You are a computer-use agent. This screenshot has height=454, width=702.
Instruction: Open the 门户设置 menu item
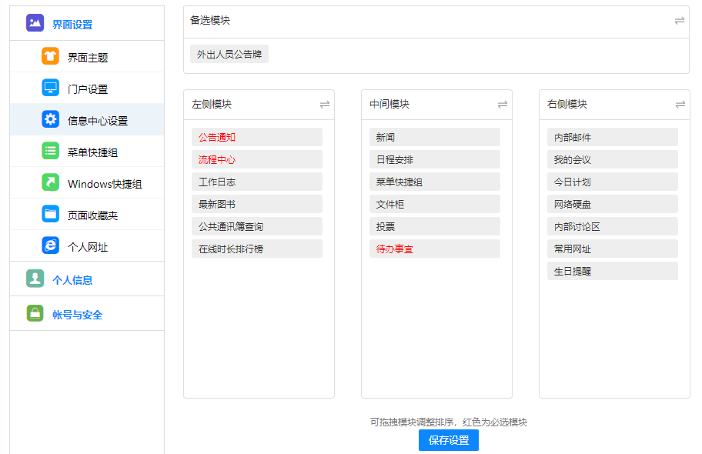tap(88, 89)
